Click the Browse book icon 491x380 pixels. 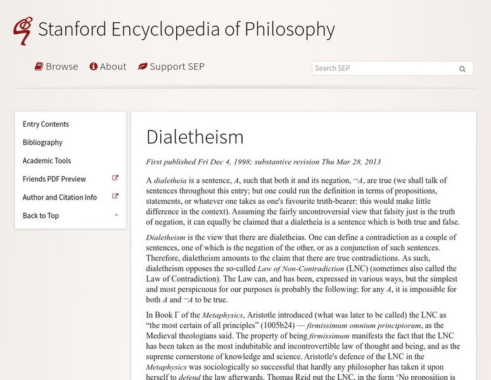[x=39, y=66]
